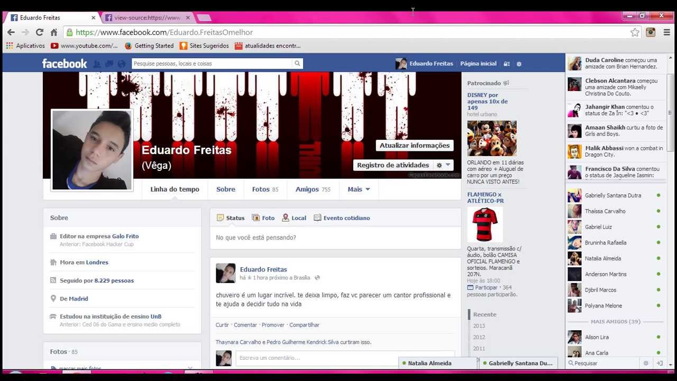
Task: Switch to view-source browser tab
Action: (147, 17)
